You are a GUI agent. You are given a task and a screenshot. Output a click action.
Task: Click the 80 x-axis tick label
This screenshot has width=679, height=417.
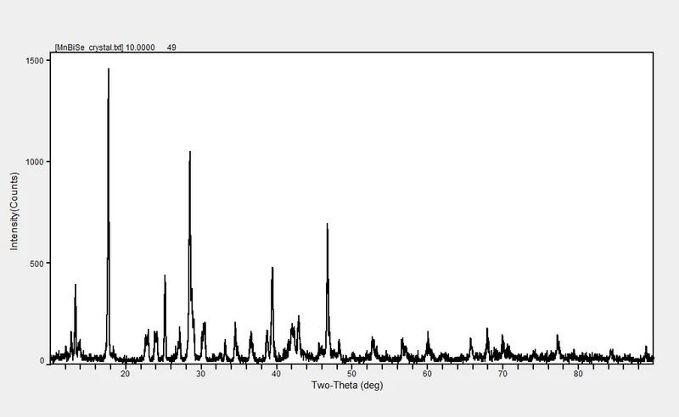[578, 374]
